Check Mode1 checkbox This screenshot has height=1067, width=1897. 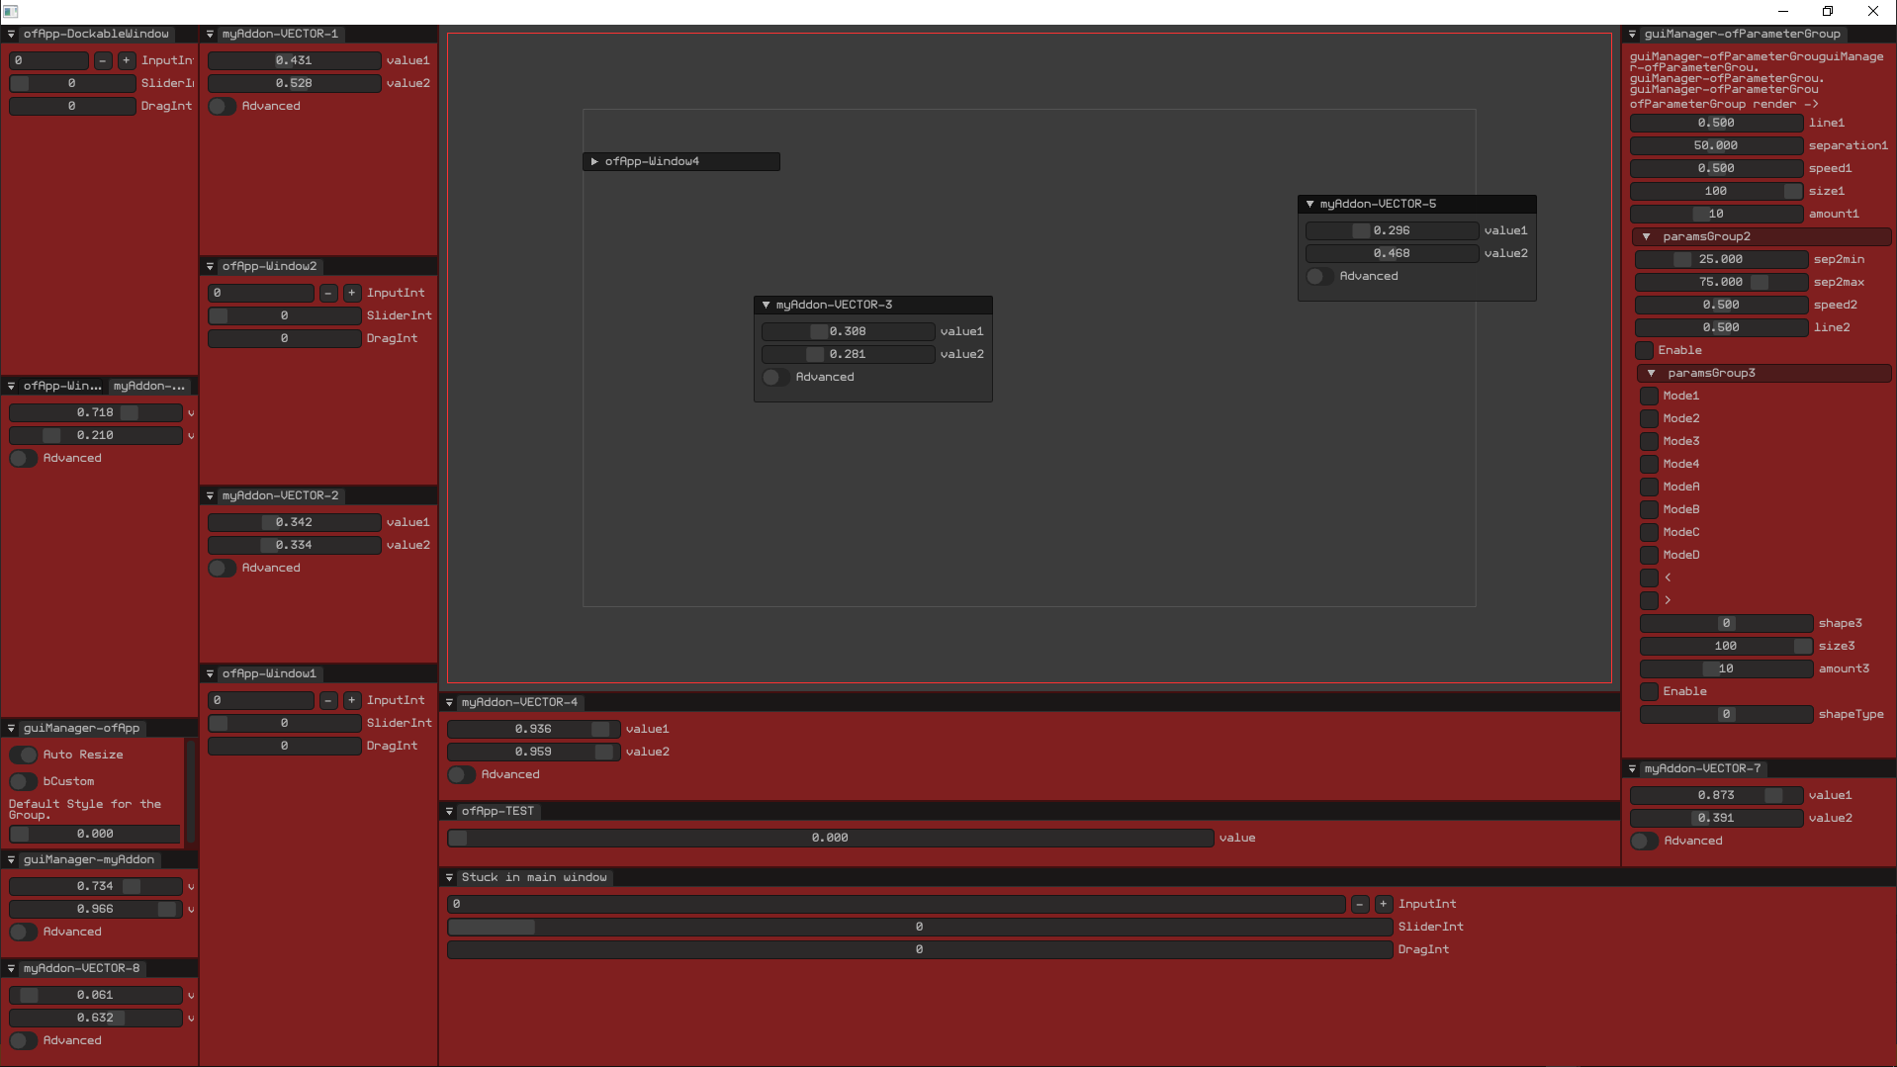coord(1650,396)
